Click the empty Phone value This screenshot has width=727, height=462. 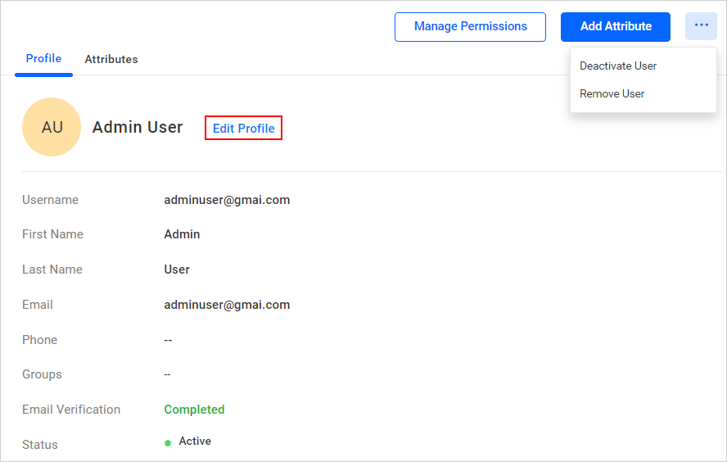168,340
